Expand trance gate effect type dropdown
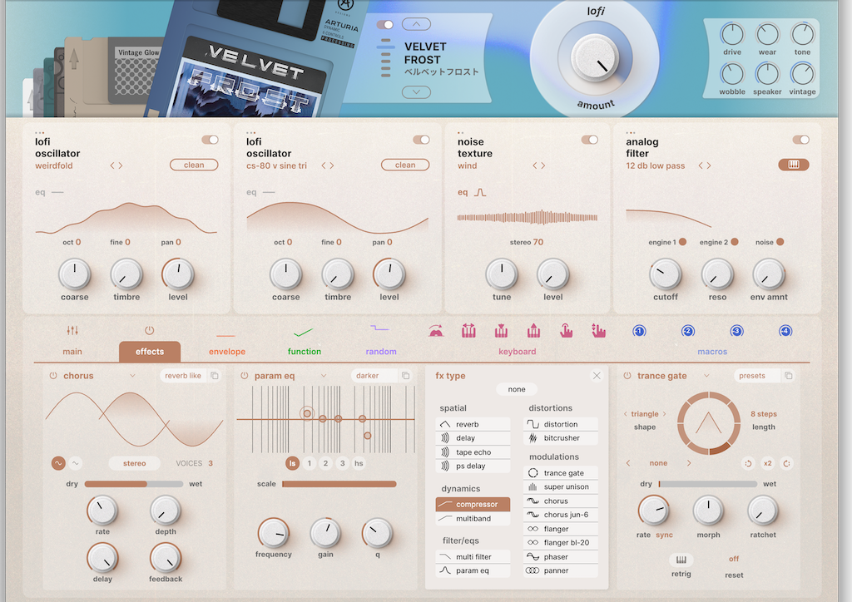The image size is (852, 602). coord(706,376)
